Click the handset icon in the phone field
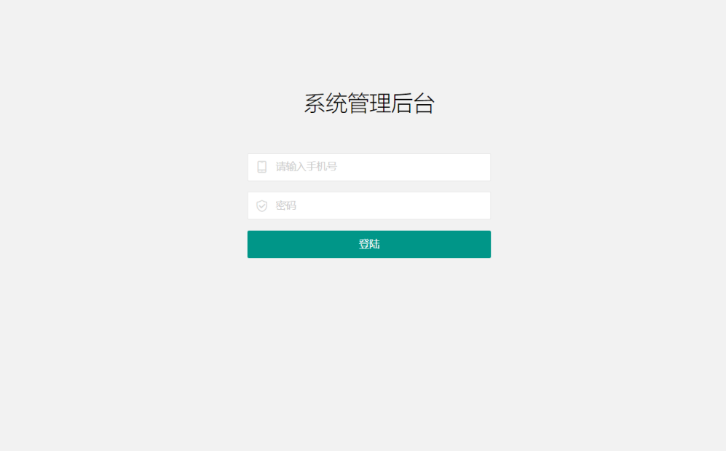This screenshot has width=726, height=451. pos(261,167)
